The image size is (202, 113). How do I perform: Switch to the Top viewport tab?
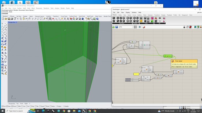click(x=17, y=104)
